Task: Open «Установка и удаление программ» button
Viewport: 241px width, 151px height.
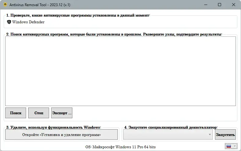Action: [62, 134]
